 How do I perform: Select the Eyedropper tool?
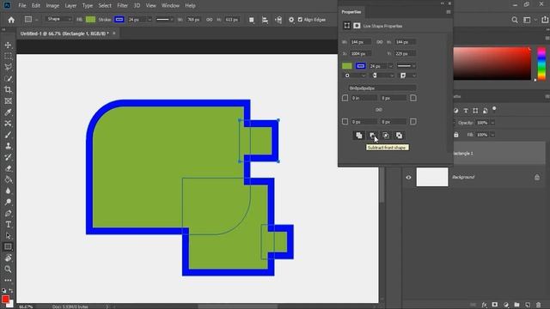tap(8, 112)
